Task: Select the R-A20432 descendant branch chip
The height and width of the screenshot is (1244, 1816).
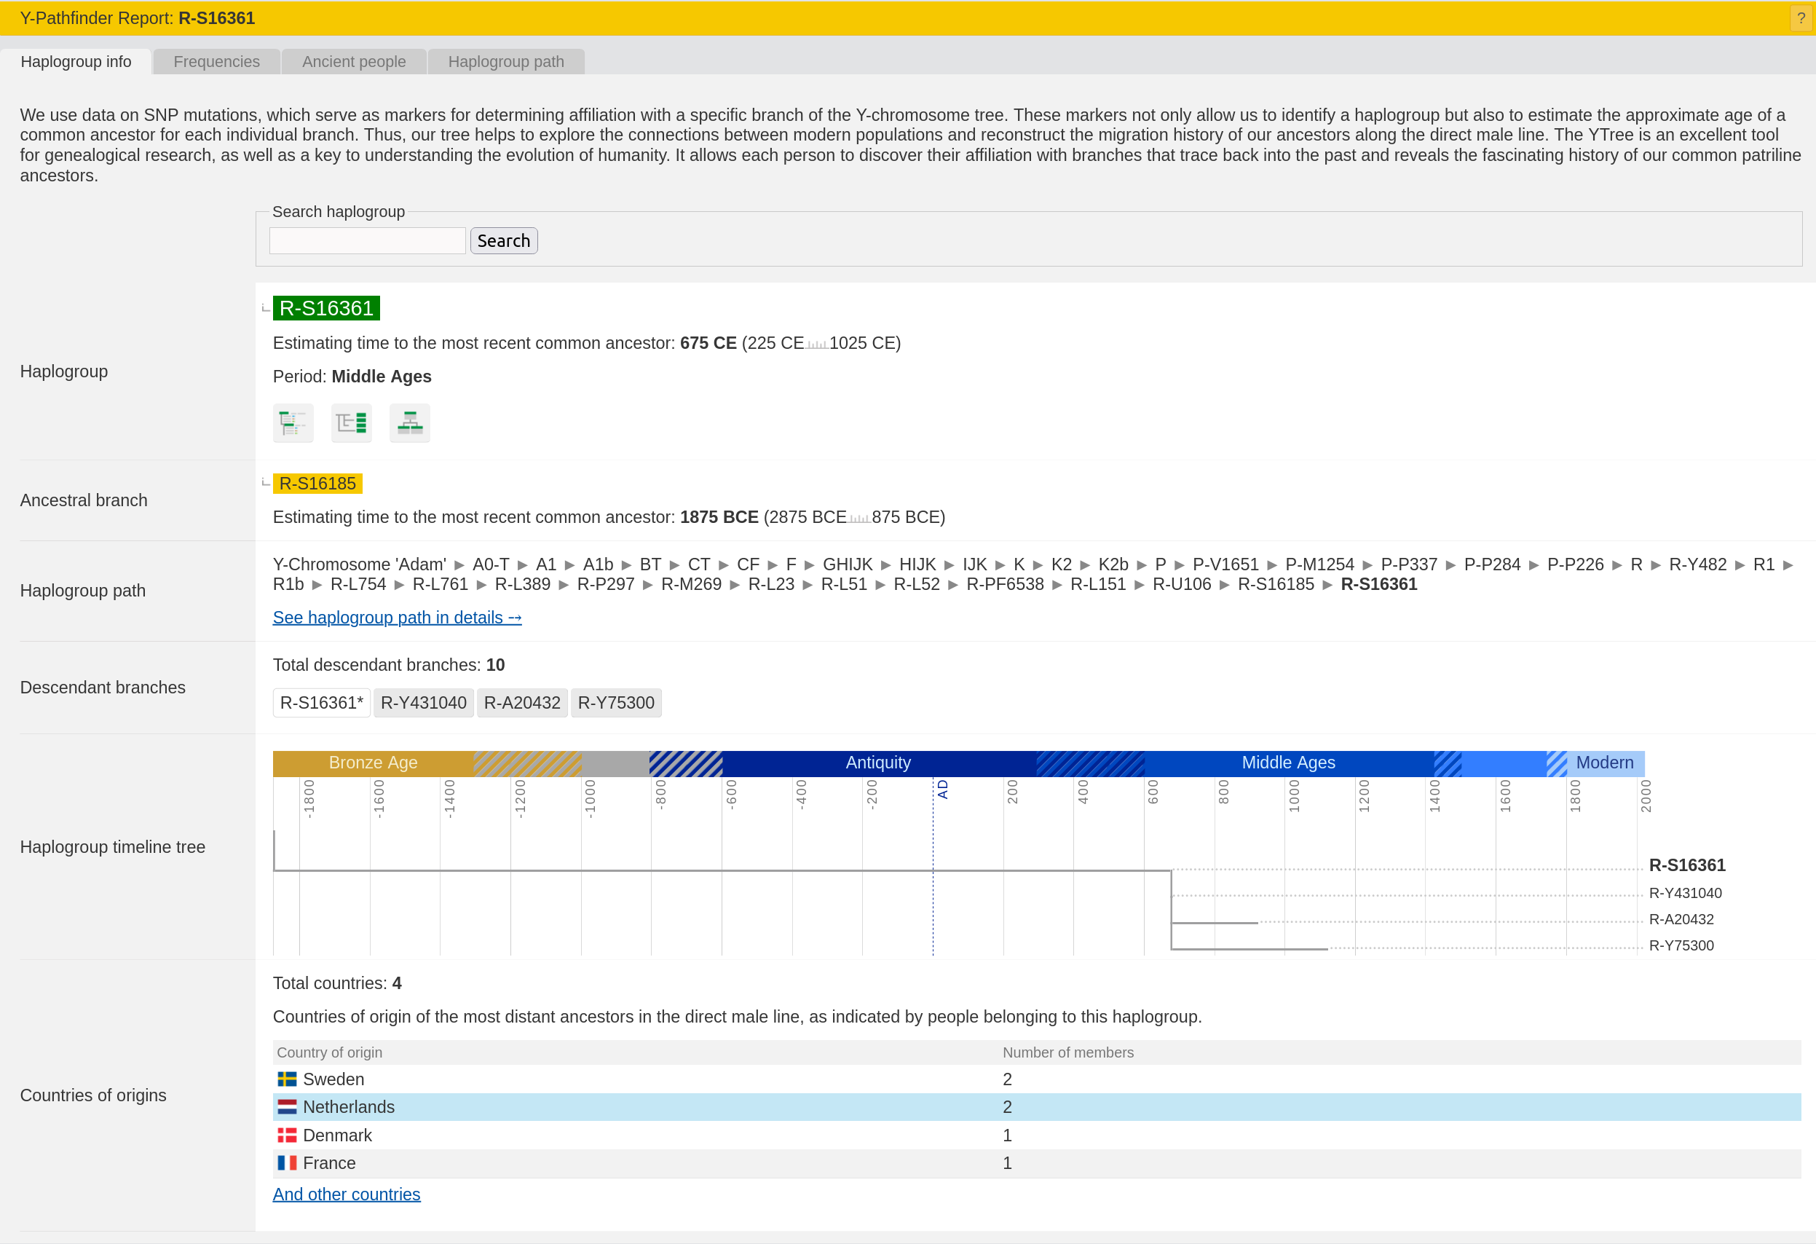Action: click(x=522, y=703)
